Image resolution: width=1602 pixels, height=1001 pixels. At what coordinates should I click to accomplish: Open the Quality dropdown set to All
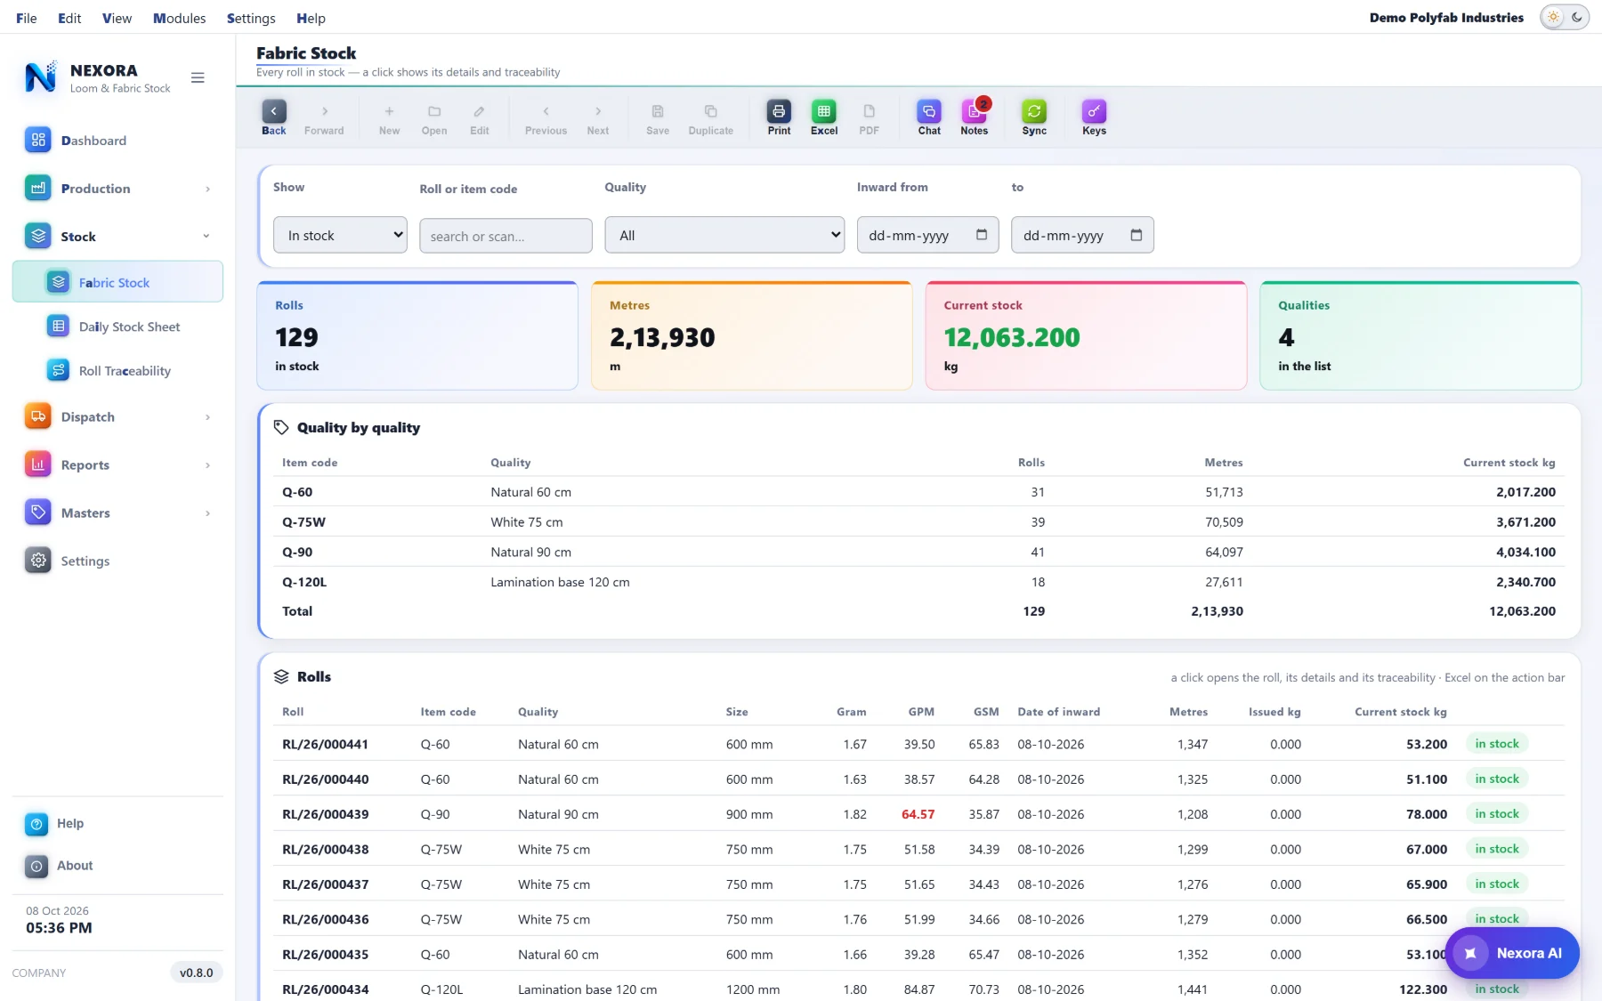pos(724,235)
